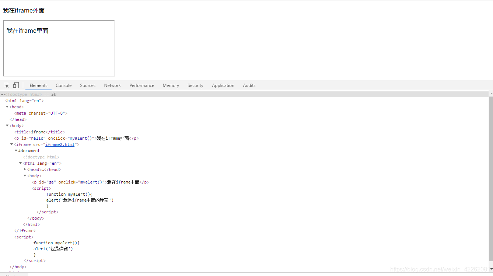Select the closing /iframe tag line
493x276 pixels.
[x=25, y=231]
